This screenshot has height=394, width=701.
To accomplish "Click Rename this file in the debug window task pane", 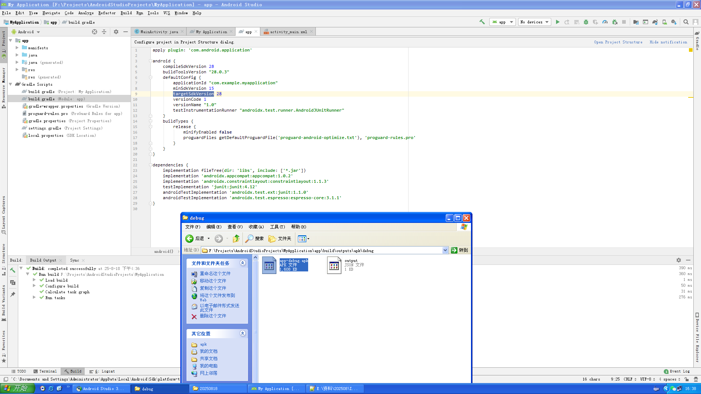I will [x=215, y=274].
